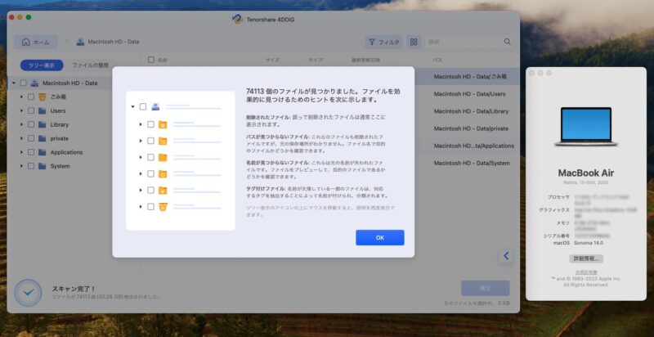Open the 法規証明書 link in About window
This screenshot has width=654, height=337.
coord(586,272)
